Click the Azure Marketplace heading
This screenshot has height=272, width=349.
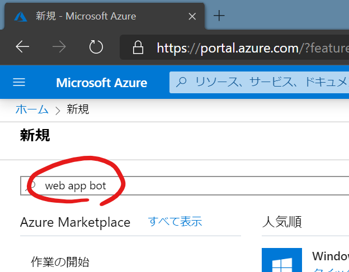[x=76, y=222]
